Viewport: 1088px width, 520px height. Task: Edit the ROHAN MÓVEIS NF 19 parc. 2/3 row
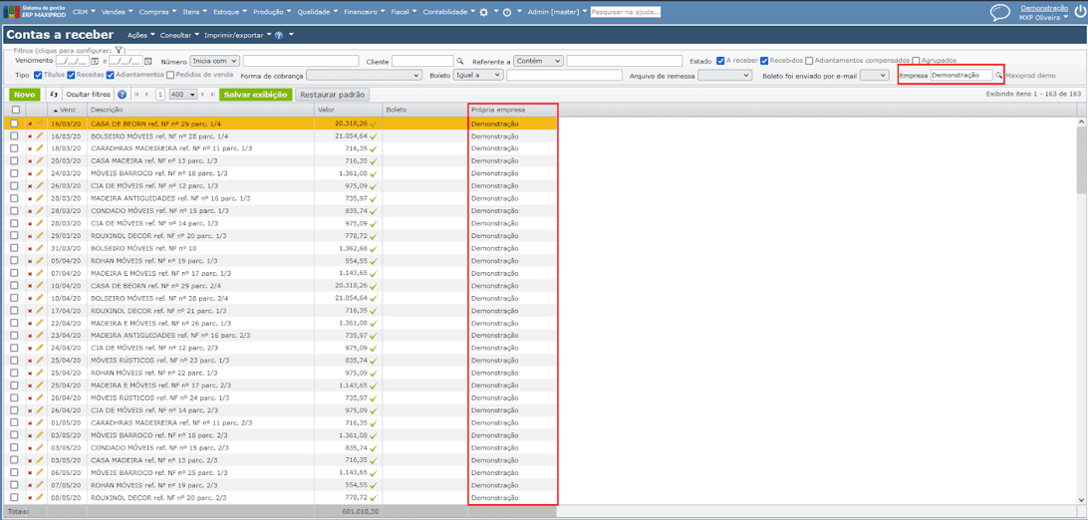40,485
